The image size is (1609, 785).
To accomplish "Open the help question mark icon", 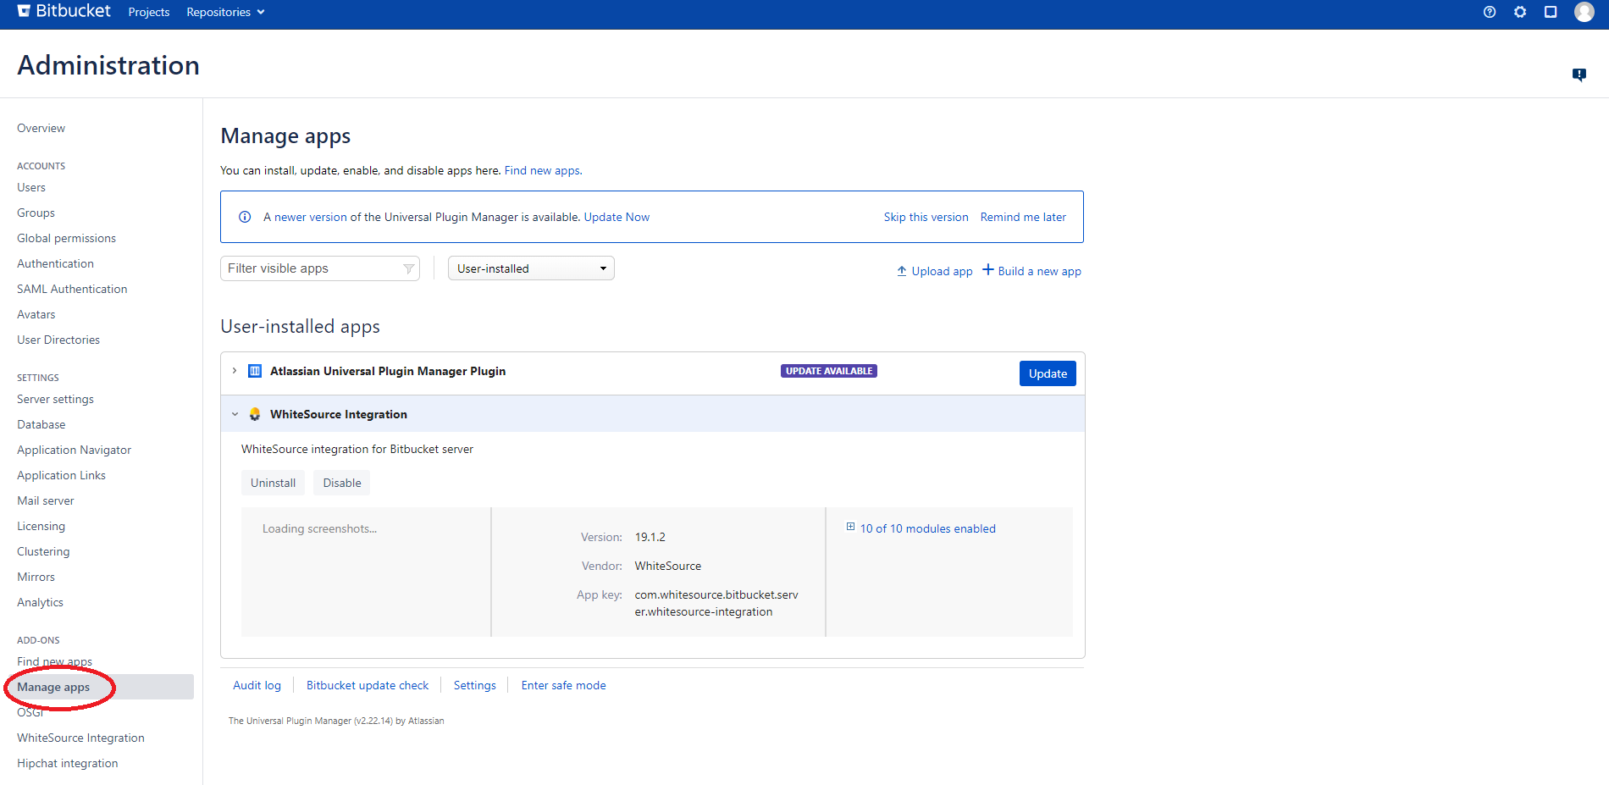I will point(1490,12).
